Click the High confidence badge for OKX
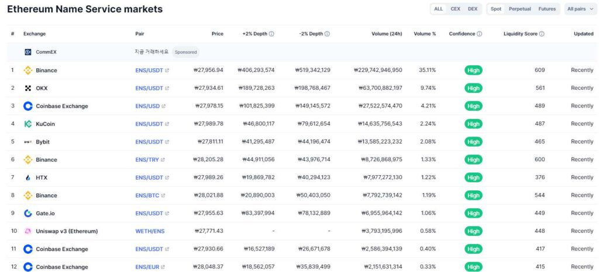The image size is (599, 272). click(473, 88)
